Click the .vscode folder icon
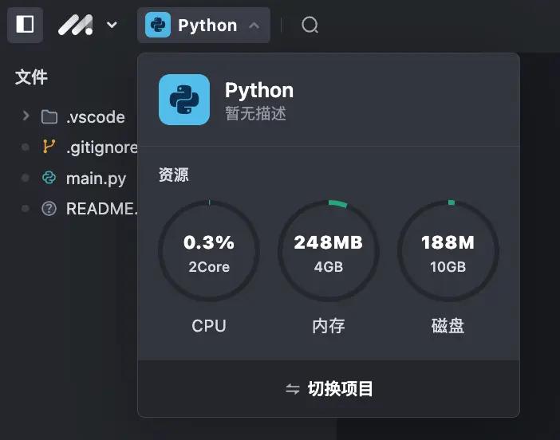This screenshot has width=560, height=440. pyautogui.click(x=49, y=117)
